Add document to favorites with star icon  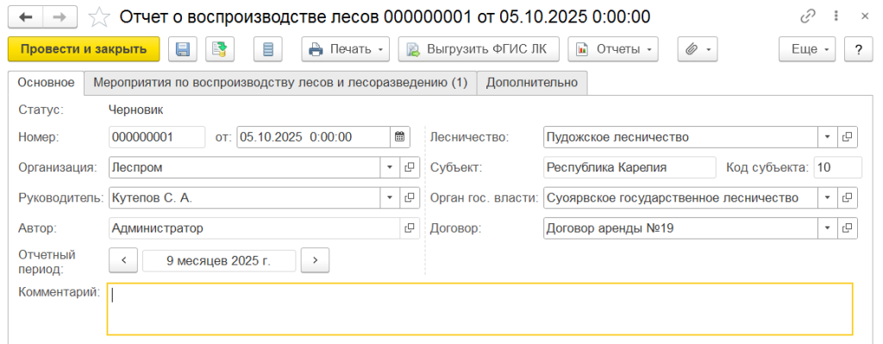click(100, 17)
